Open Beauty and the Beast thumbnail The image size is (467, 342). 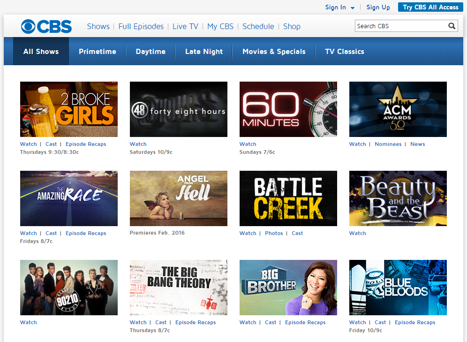click(398, 198)
